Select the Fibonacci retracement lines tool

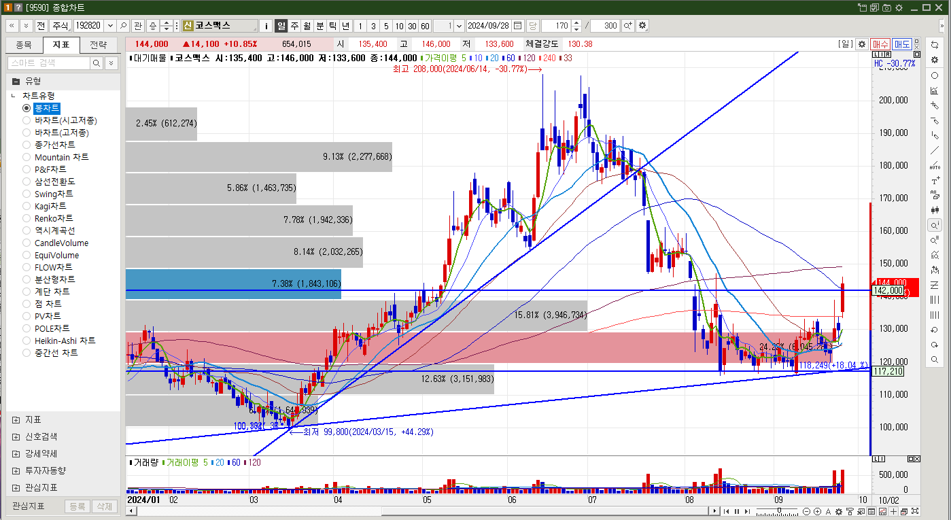click(935, 285)
